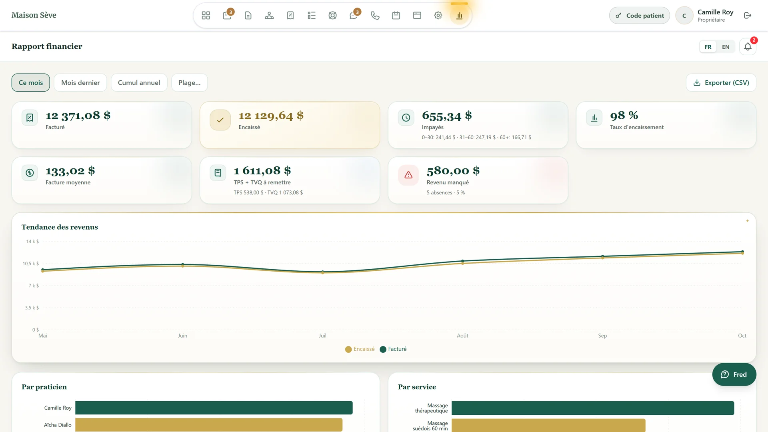Select the Ce mois period tab

click(31, 83)
